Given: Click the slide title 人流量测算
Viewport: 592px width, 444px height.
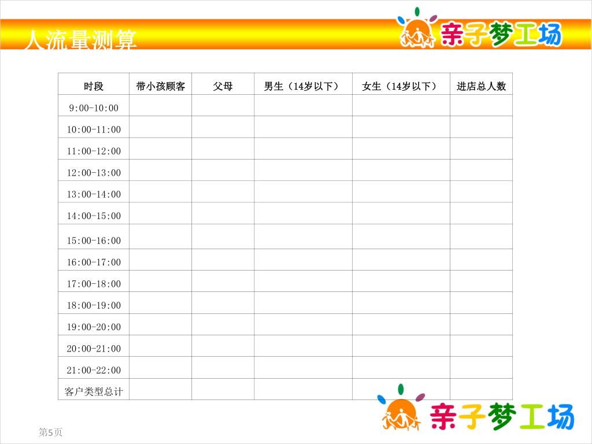Looking at the screenshot, I should point(80,39).
